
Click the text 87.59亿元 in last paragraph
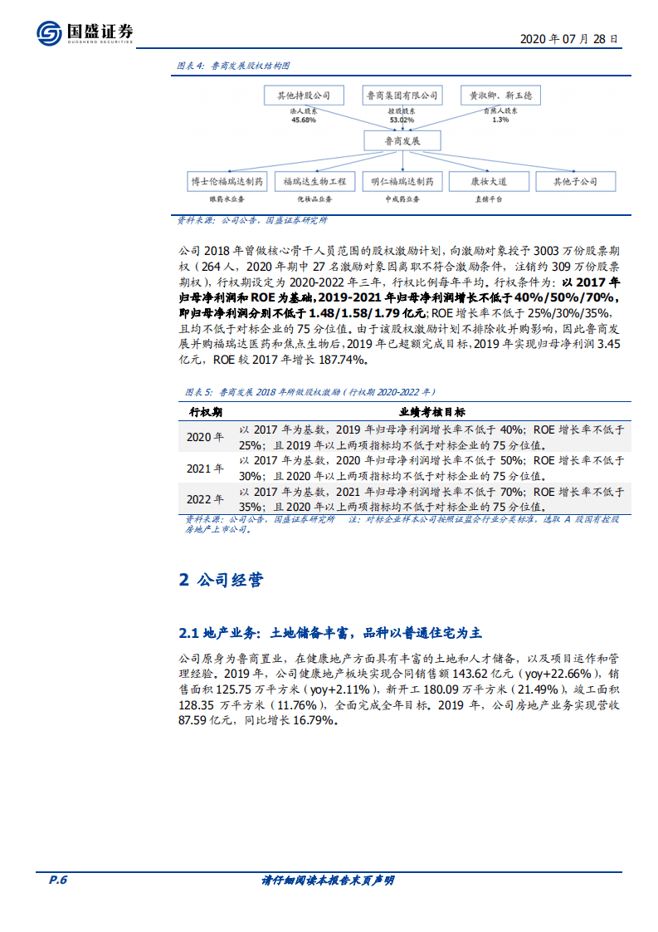click(x=206, y=720)
